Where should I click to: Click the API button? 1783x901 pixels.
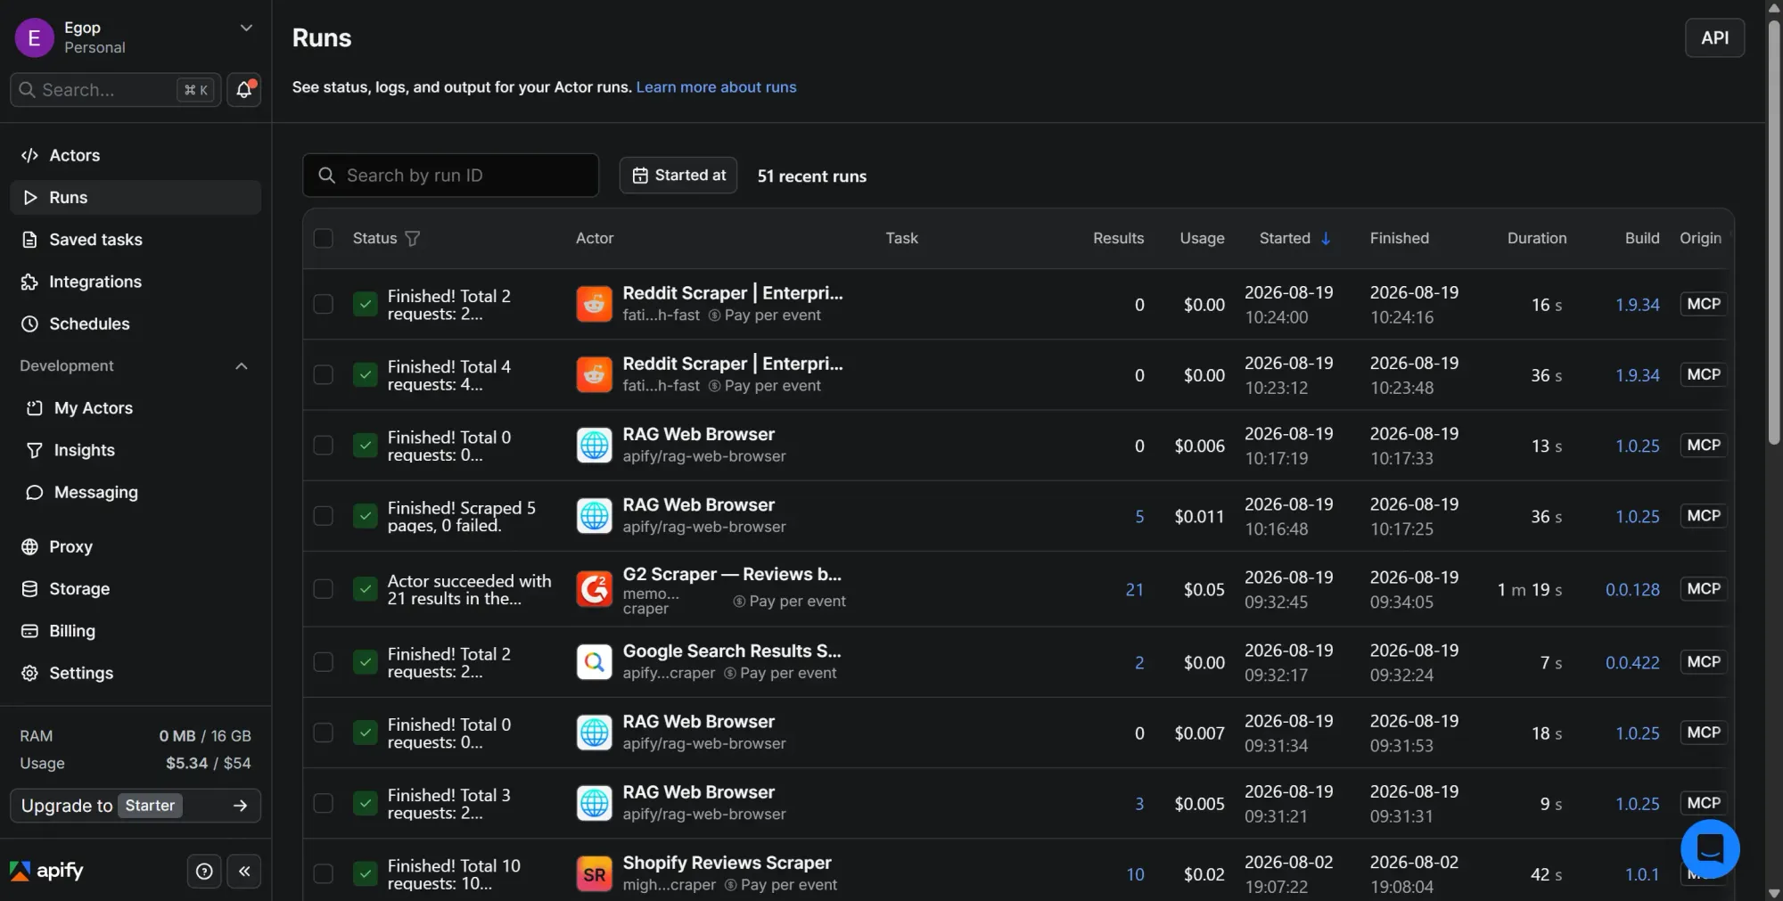1714,37
